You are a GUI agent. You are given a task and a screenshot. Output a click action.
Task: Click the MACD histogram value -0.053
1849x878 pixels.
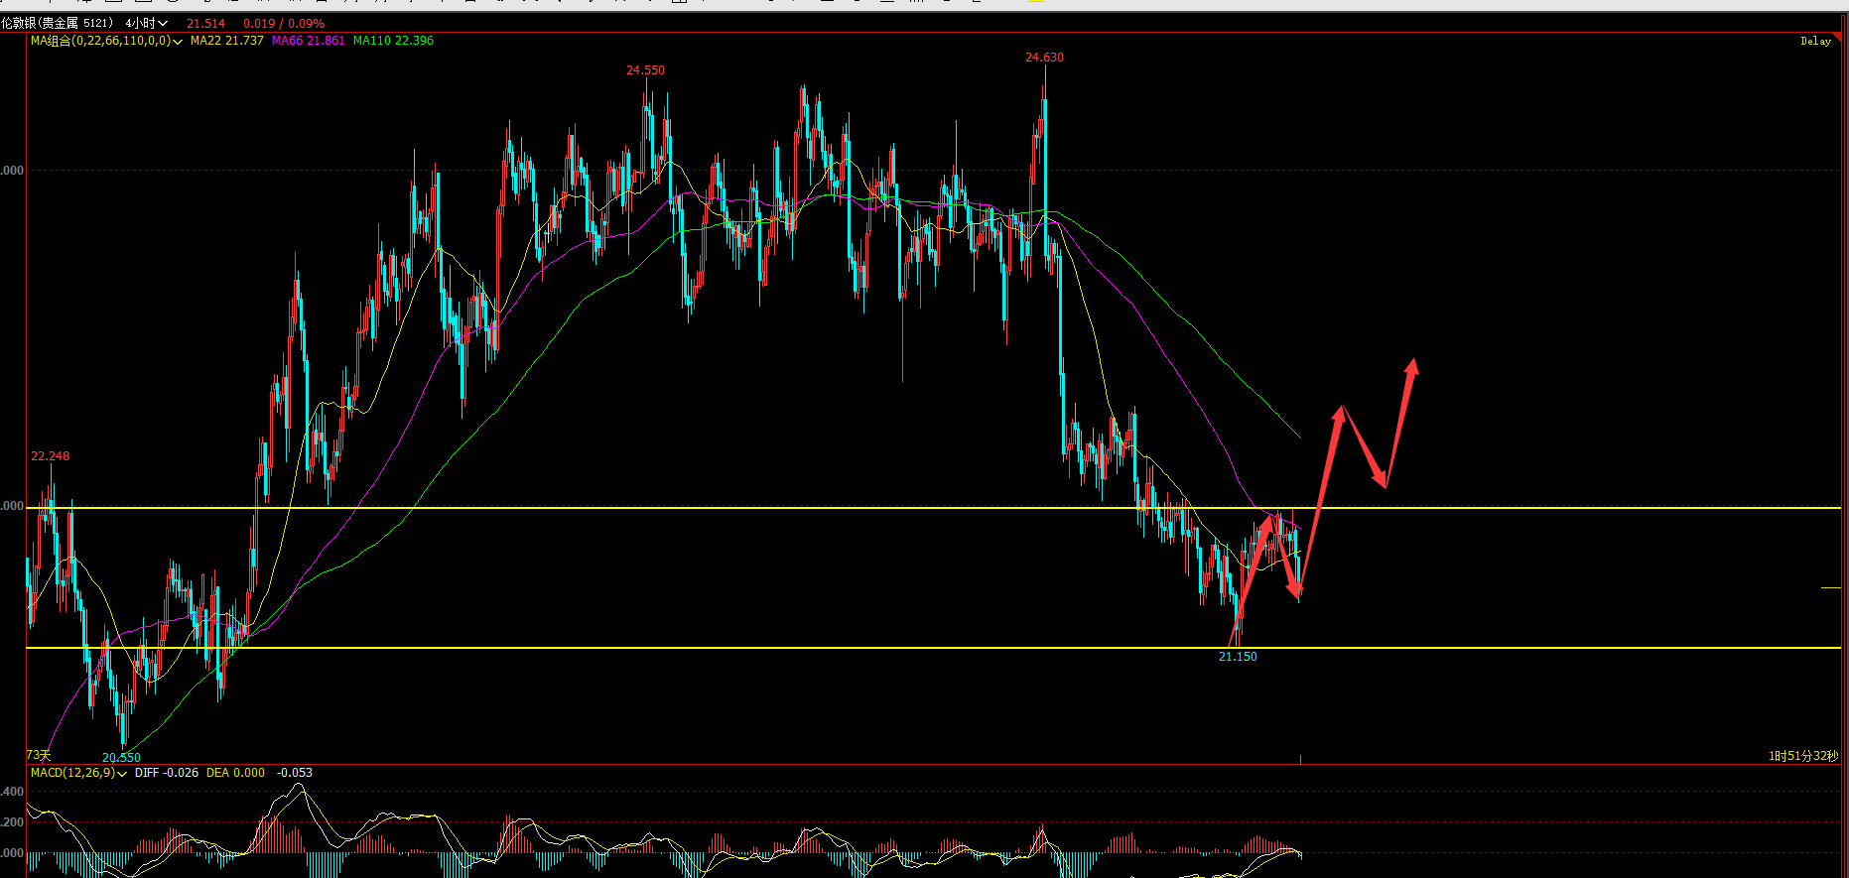[294, 773]
